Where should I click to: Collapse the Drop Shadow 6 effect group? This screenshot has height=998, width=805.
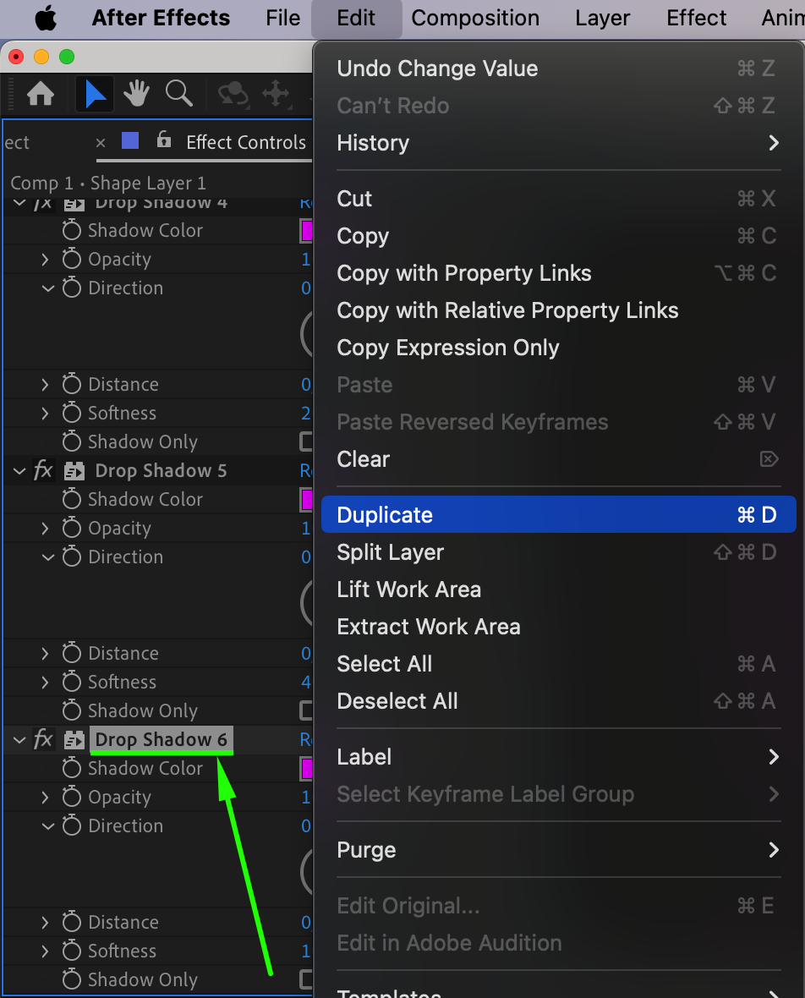(x=19, y=740)
